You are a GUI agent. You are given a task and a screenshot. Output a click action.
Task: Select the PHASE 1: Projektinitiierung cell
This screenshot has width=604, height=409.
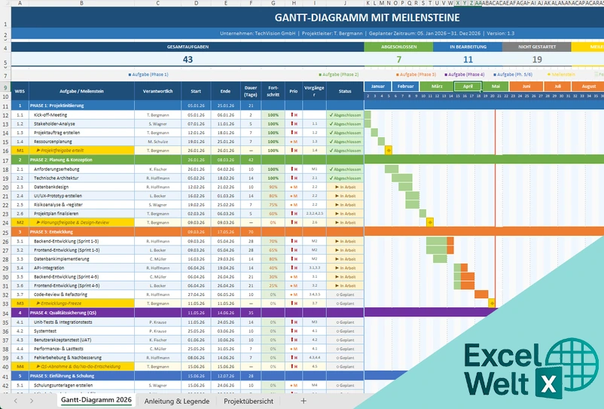81,105
